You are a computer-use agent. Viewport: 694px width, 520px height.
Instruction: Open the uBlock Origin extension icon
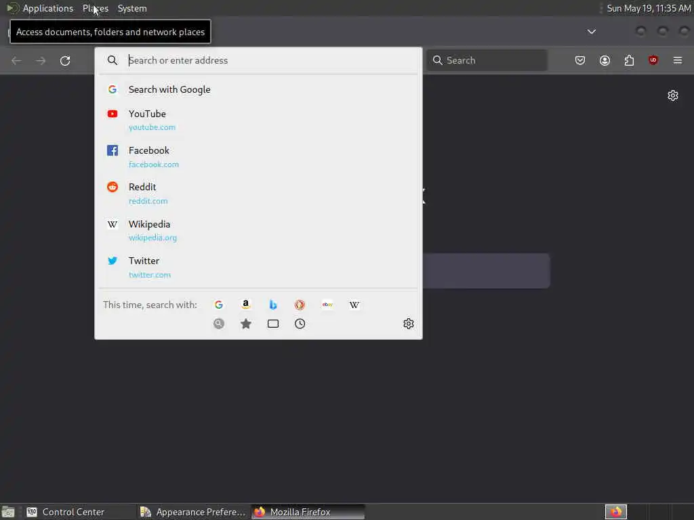[x=653, y=60]
